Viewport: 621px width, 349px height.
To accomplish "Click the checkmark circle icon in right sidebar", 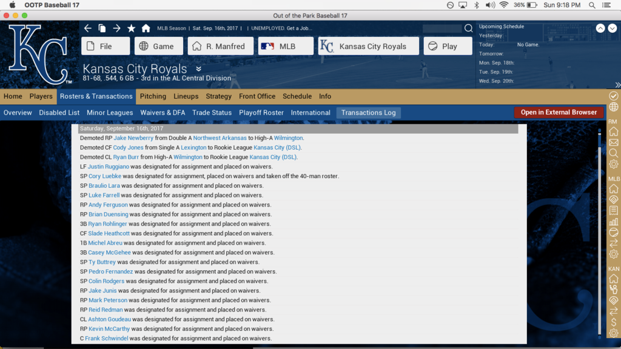I will click(614, 96).
